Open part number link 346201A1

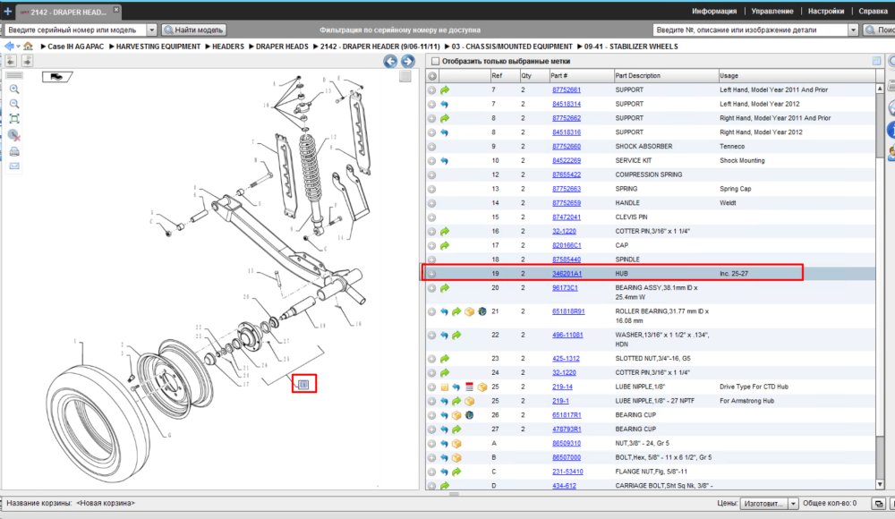point(567,274)
